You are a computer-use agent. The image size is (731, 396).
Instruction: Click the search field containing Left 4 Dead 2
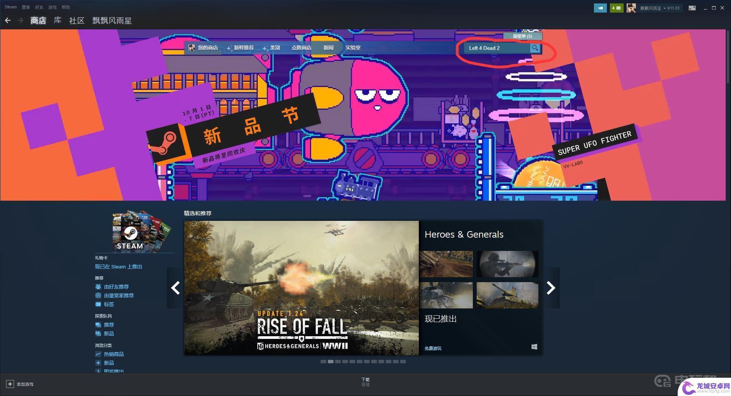click(x=497, y=48)
